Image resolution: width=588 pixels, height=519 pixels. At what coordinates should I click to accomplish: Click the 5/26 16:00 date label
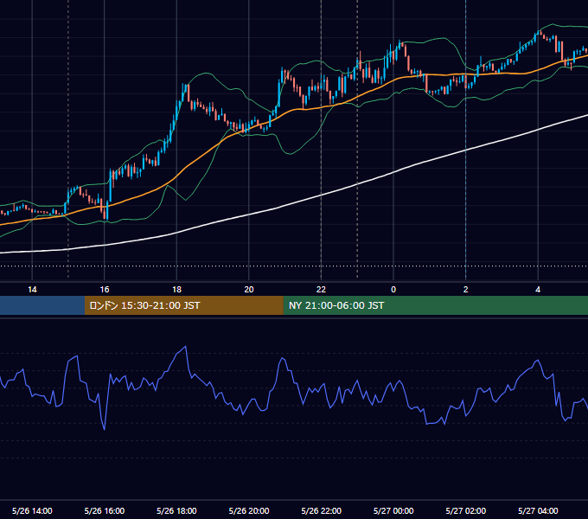(x=105, y=510)
